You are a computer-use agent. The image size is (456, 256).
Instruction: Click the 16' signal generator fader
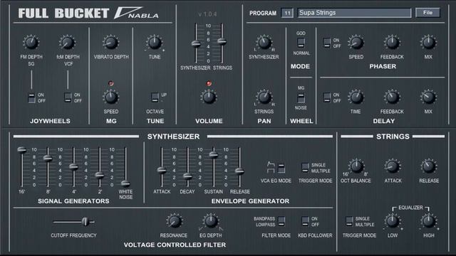click(x=22, y=150)
